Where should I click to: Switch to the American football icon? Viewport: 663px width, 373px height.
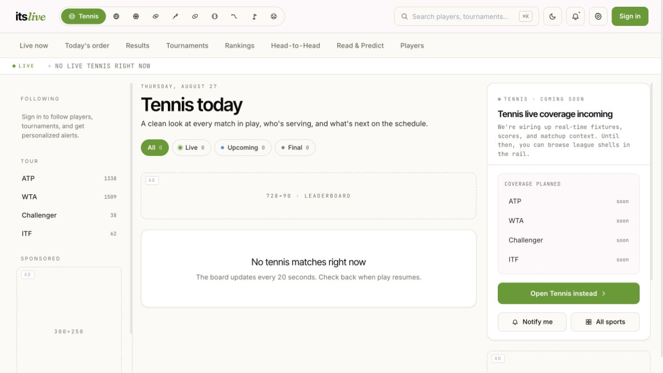click(155, 16)
